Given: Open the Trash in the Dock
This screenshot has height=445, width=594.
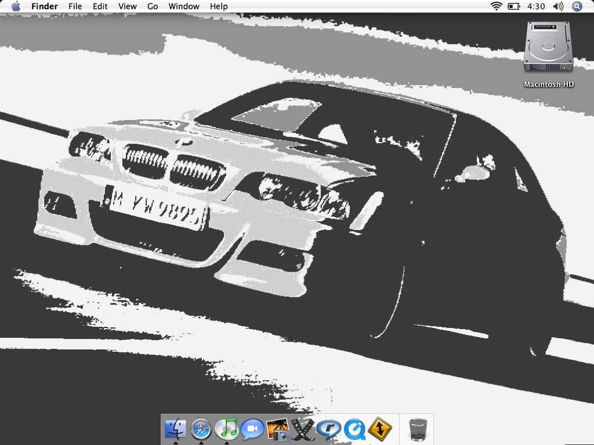Looking at the screenshot, I should coord(418,429).
